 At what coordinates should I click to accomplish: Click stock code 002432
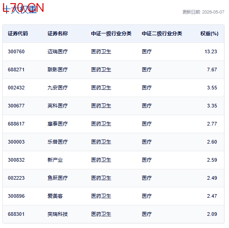point(16,88)
